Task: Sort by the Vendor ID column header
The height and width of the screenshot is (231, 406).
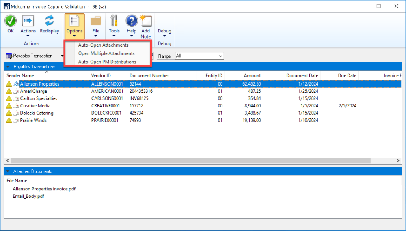Action: pyautogui.click(x=101, y=75)
